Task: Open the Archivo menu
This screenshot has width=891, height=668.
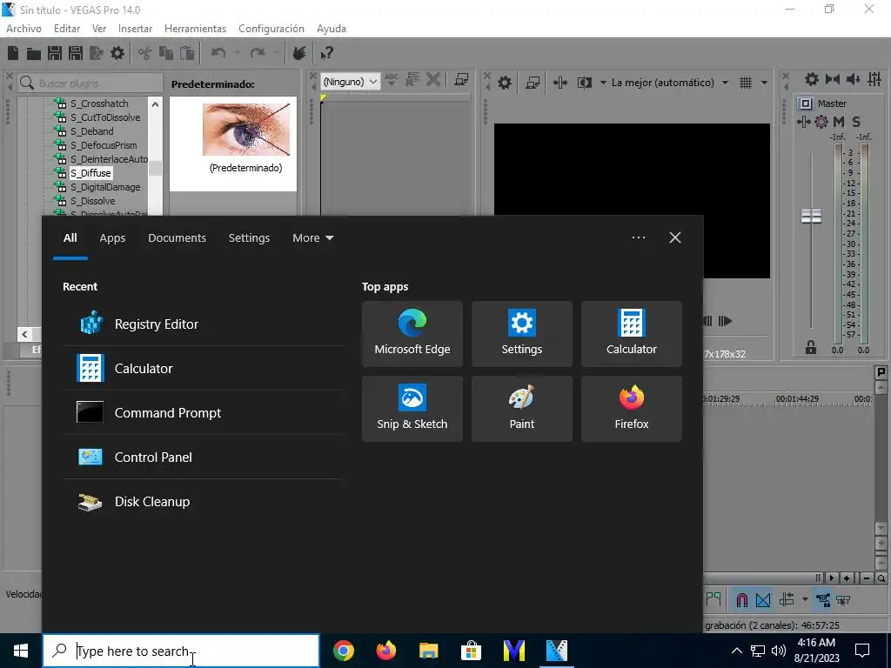Action: click(23, 29)
